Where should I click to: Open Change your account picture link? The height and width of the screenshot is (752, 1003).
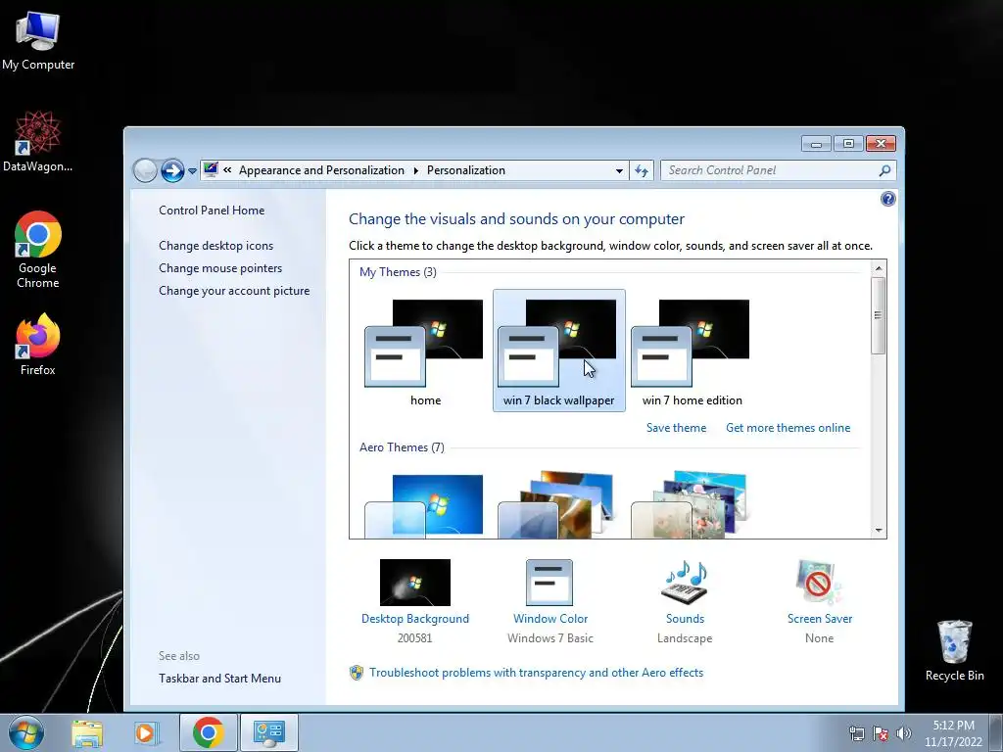(234, 290)
